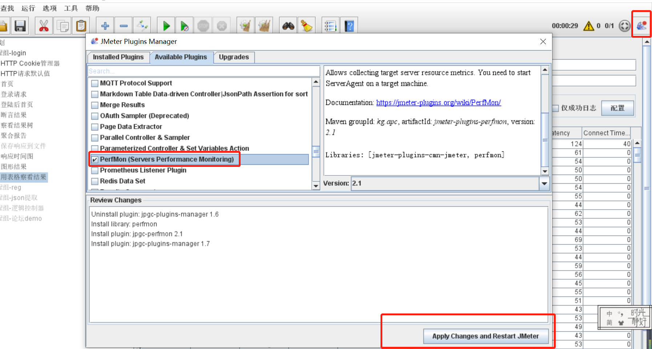Click the Shutdown gray X icon
The height and width of the screenshot is (349, 652).
coord(222,26)
